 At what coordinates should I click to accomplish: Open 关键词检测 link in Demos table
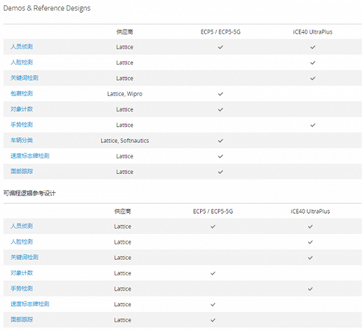coord(24,78)
